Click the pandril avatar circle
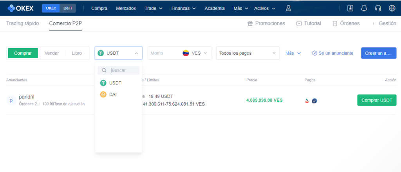 pos(11,100)
